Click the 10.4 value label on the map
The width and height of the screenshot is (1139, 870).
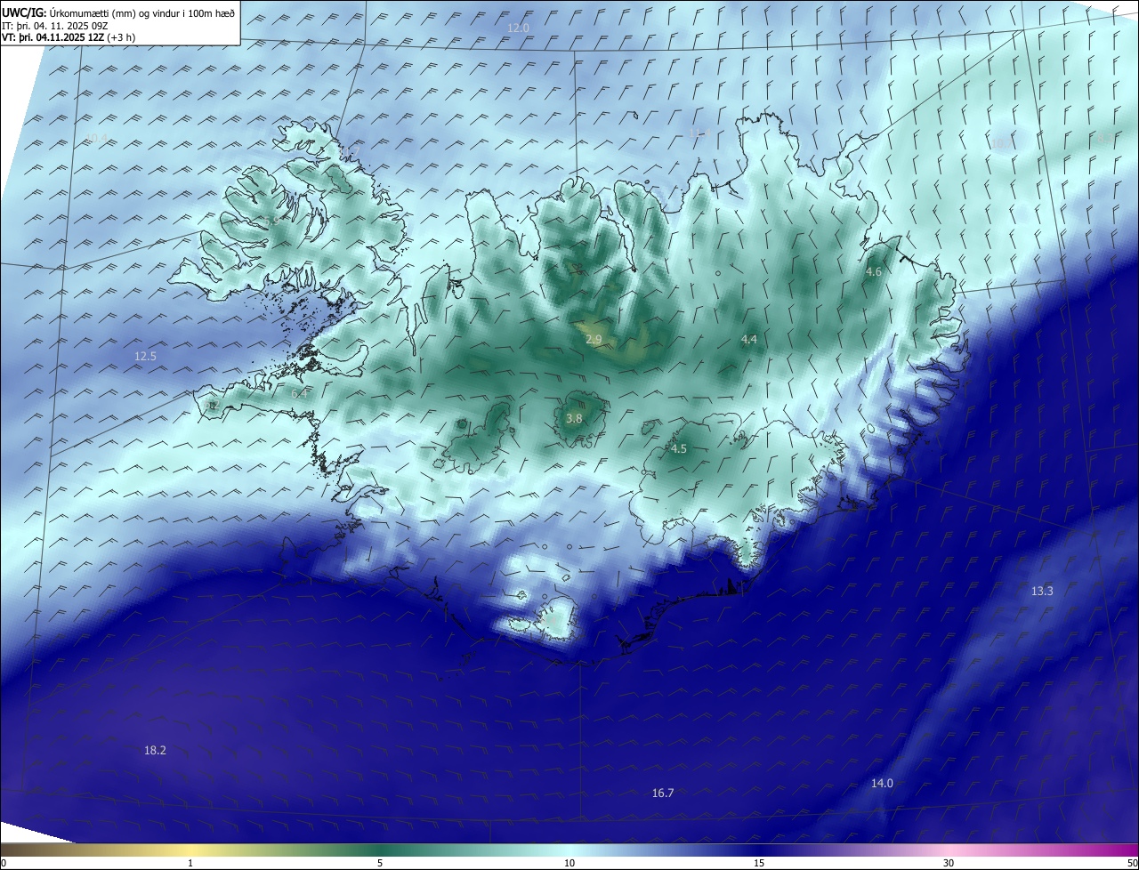pyautogui.click(x=95, y=138)
